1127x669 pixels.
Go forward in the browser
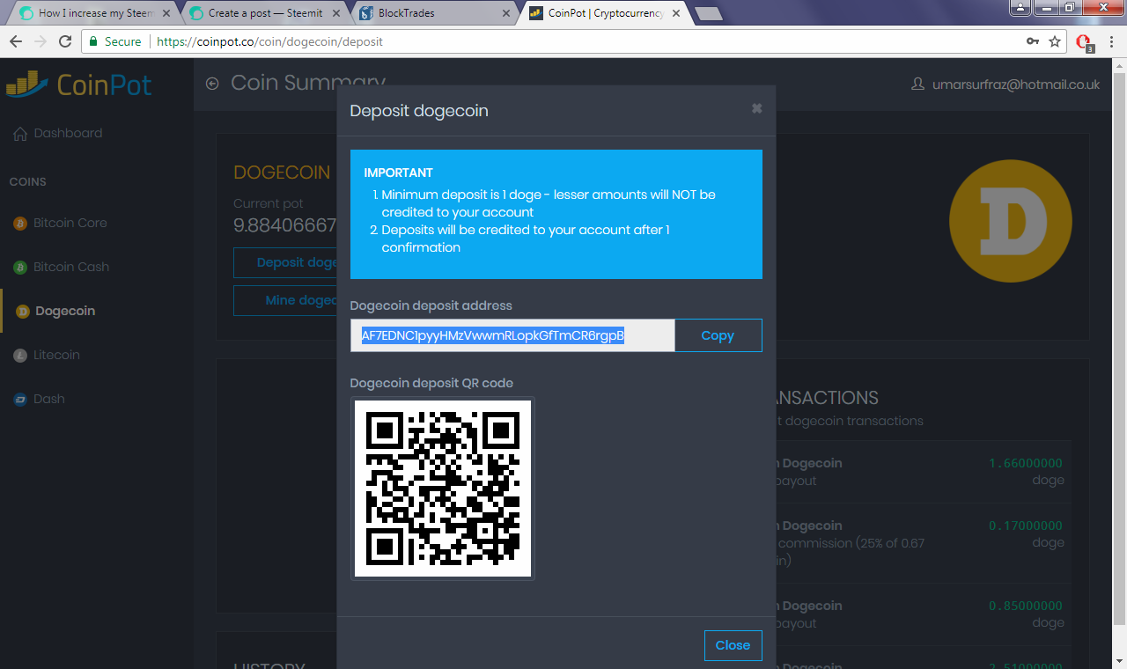41,41
